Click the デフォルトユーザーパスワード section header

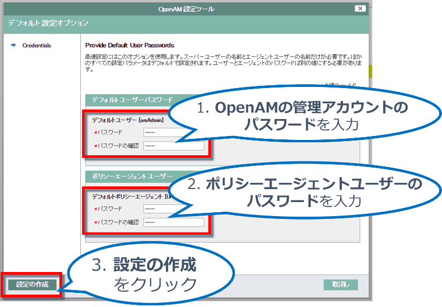tap(132, 100)
